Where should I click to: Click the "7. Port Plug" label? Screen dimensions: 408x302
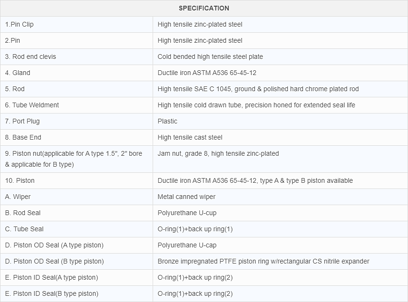[22, 121]
